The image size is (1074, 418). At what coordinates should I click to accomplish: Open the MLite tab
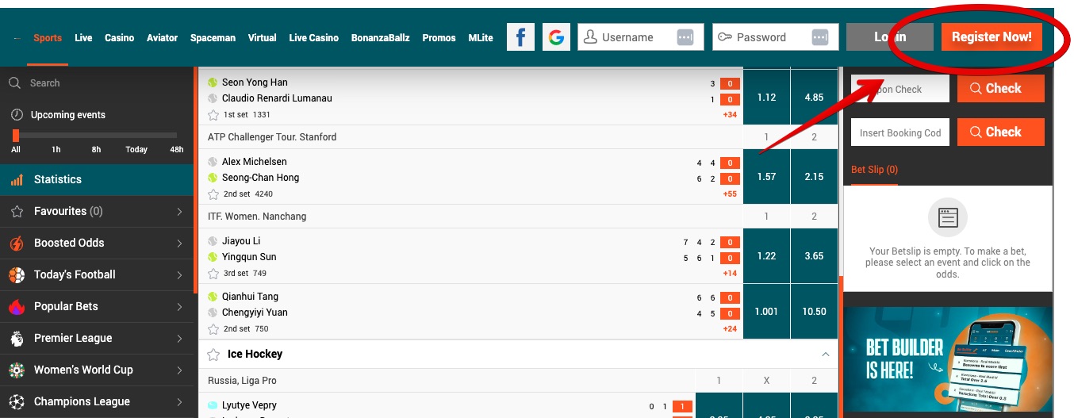click(481, 38)
